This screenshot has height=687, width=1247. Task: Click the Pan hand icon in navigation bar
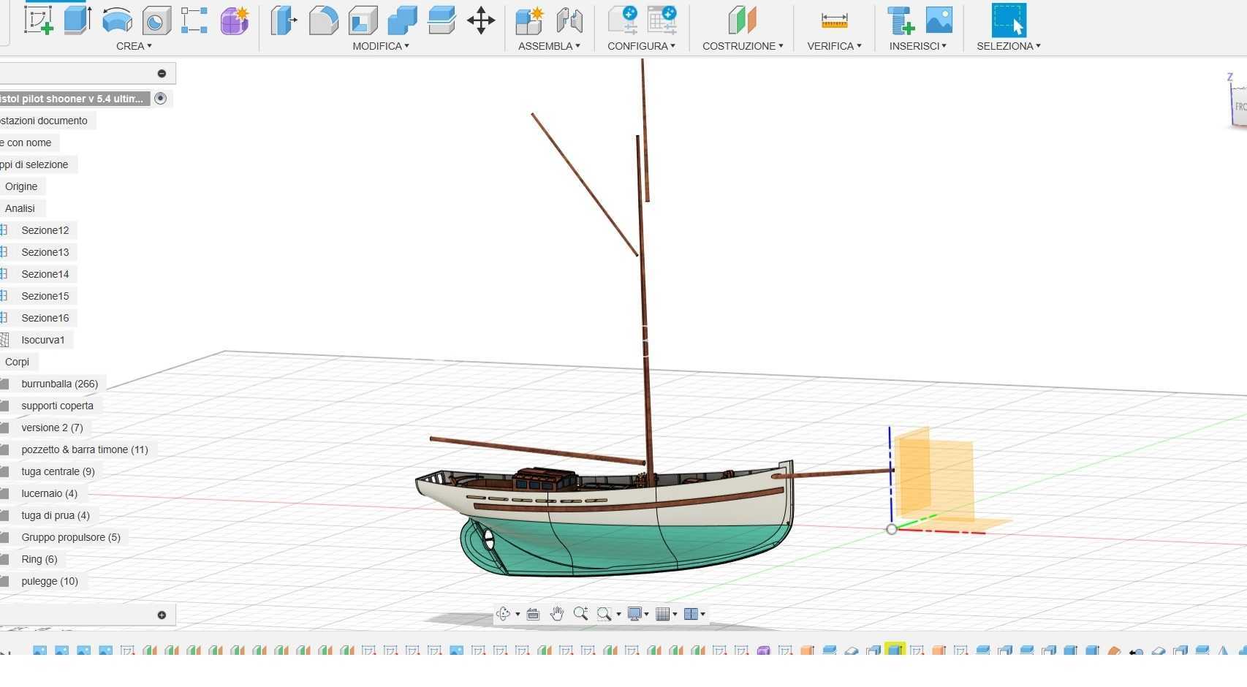(557, 614)
